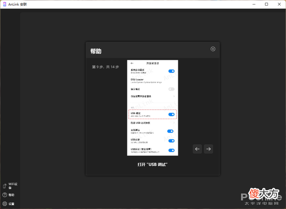Close the AnLink window
This screenshot has width=286, height=209.
(x=279, y=4)
